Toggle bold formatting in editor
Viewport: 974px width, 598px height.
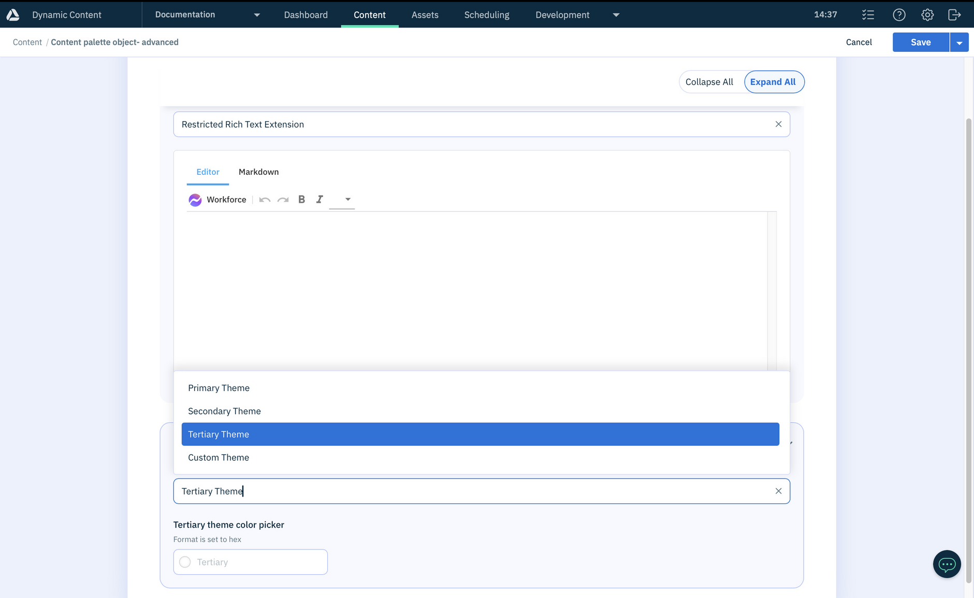tap(301, 200)
